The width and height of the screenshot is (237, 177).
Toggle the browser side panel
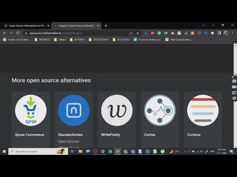219,33
